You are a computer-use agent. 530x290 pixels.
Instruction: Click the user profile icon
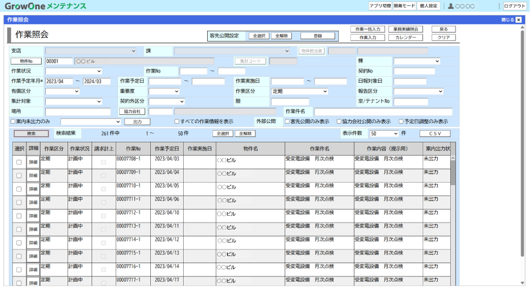point(451,6)
